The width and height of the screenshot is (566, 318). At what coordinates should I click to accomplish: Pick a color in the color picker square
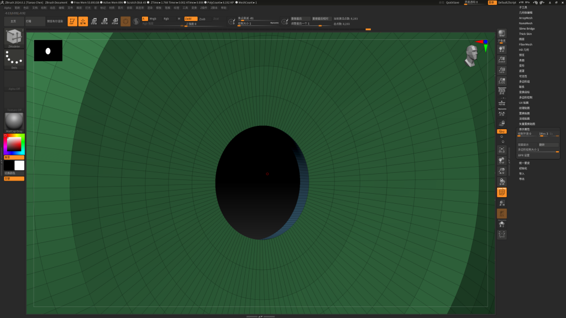coord(14,144)
